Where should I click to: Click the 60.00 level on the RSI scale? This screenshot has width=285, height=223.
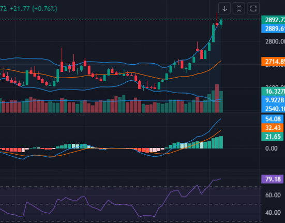[273, 195]
